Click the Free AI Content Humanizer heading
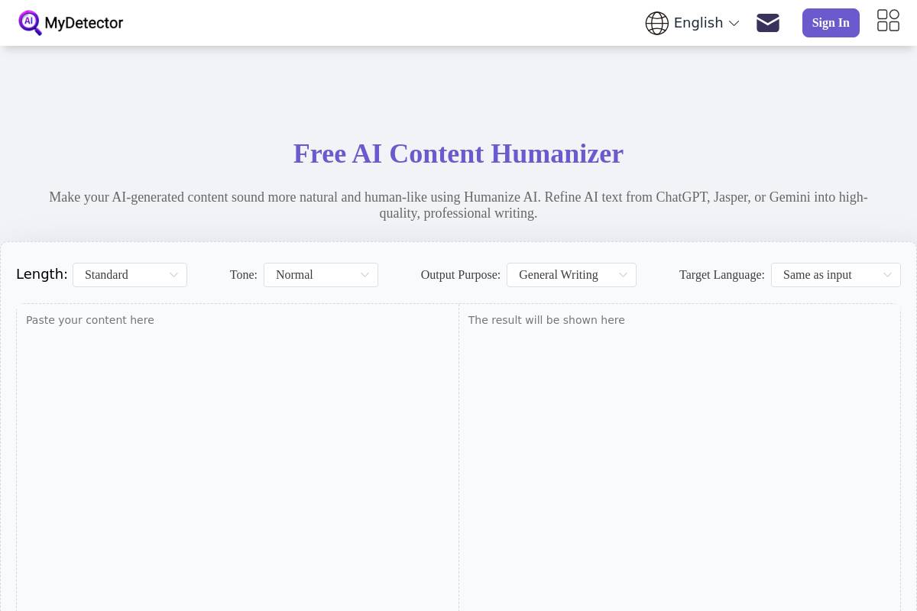 click(458, 154)
